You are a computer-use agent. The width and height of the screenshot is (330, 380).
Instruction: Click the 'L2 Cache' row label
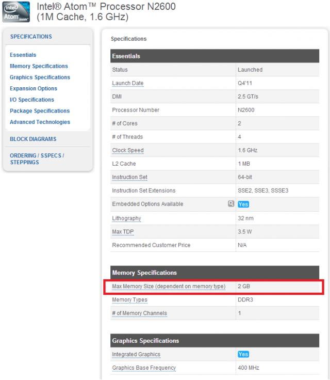click(124, 164)
